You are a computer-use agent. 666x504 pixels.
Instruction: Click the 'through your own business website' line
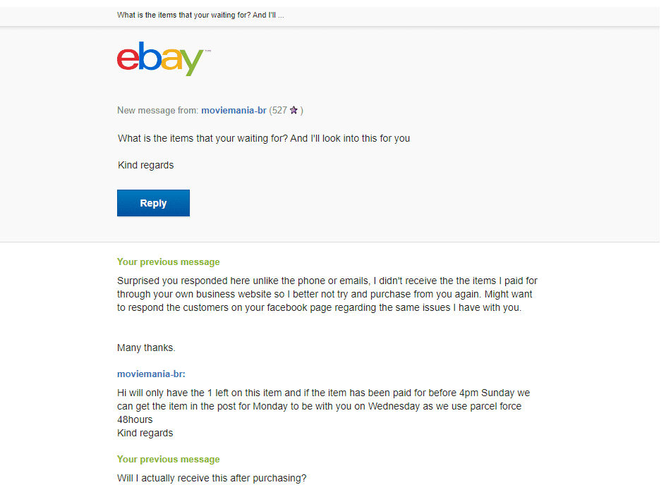click(325, 294)
